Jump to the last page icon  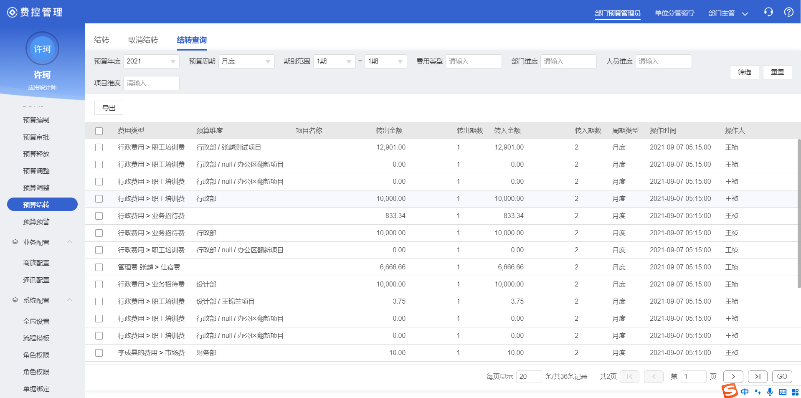click(x=758, y=377)
